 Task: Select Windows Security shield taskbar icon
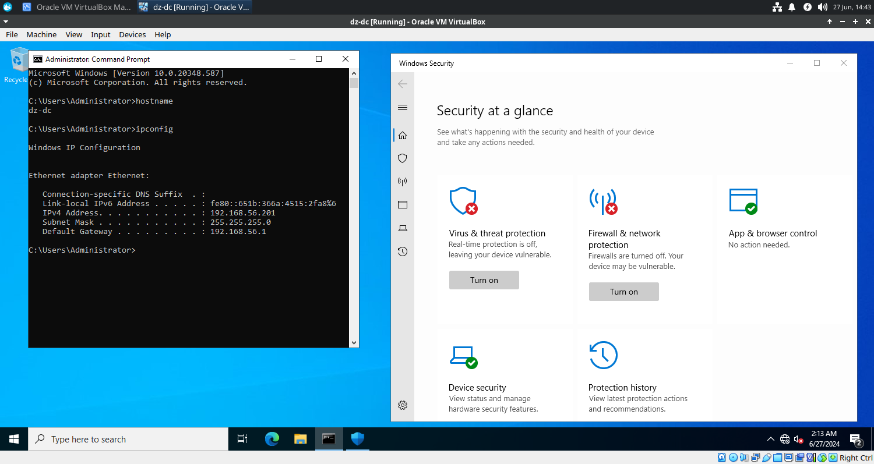(358, 439)
